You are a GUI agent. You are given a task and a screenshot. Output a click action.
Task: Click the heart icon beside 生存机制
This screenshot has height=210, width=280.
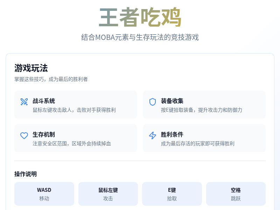(x=24, y=135)
